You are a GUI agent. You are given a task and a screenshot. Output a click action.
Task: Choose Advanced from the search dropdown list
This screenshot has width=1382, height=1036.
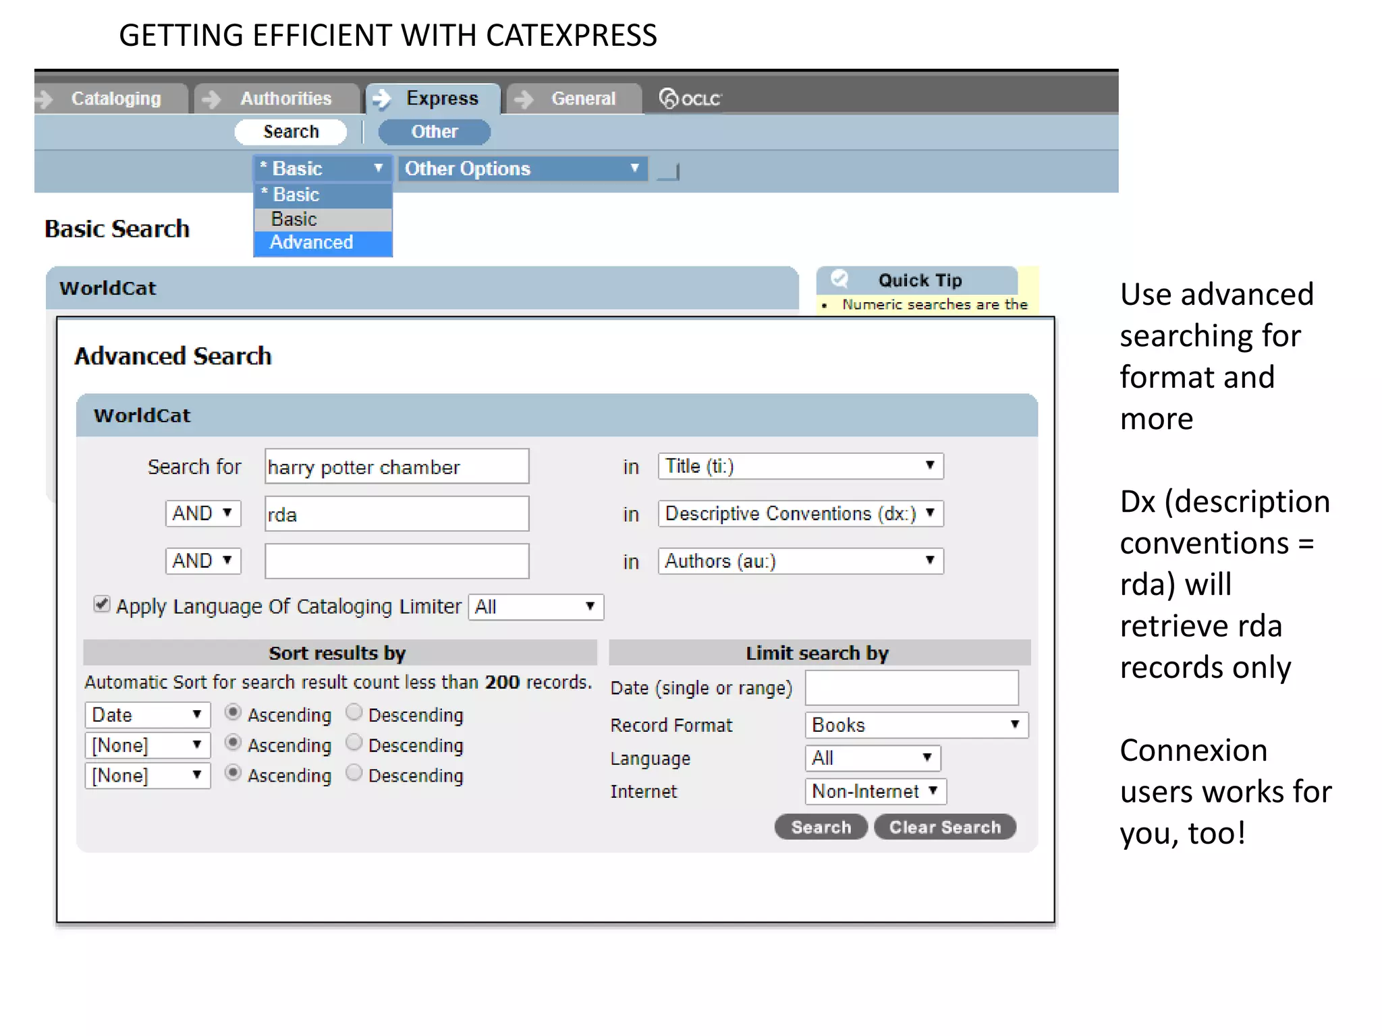[323, 243]
